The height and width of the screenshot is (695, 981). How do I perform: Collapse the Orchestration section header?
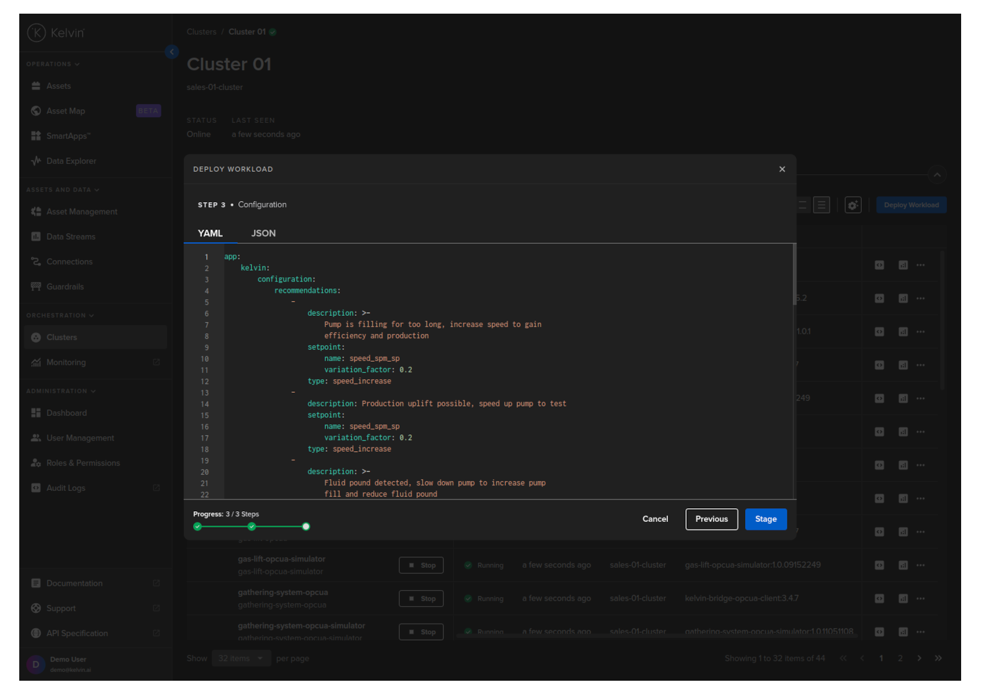pos(60,316)
